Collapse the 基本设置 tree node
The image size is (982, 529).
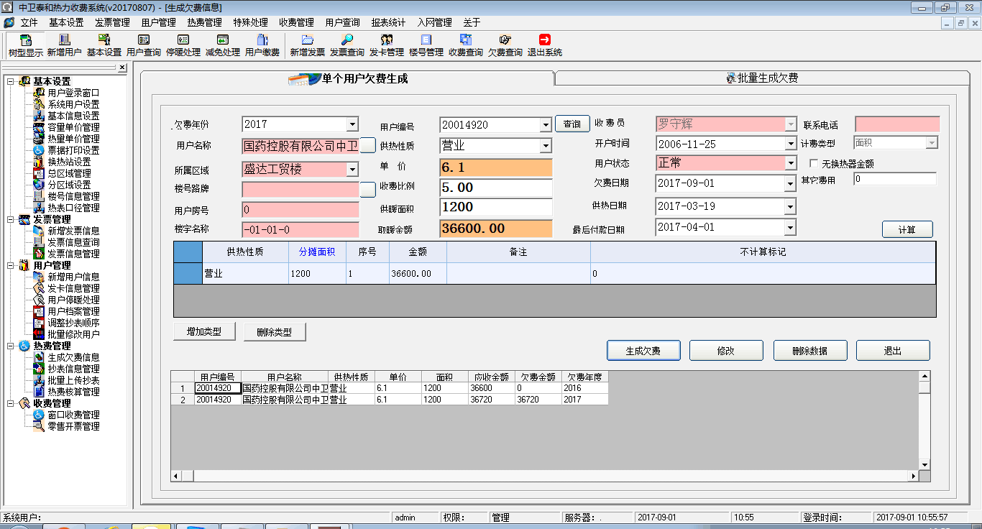coord(11,81)
